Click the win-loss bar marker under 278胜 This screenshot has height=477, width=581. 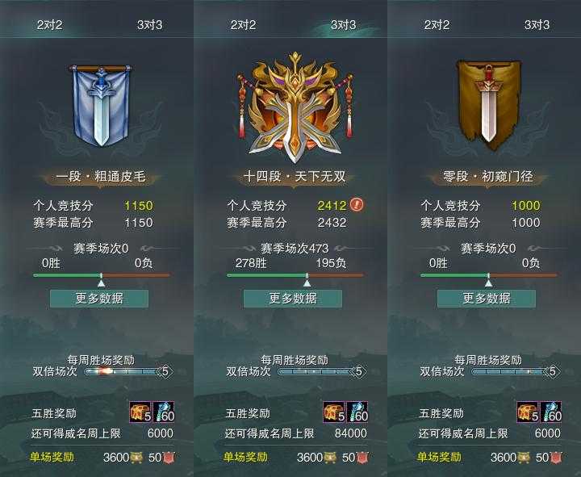(x=307, y=280)
